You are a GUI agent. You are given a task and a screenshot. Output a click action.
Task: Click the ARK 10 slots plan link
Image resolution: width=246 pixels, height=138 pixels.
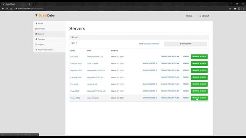92,64
